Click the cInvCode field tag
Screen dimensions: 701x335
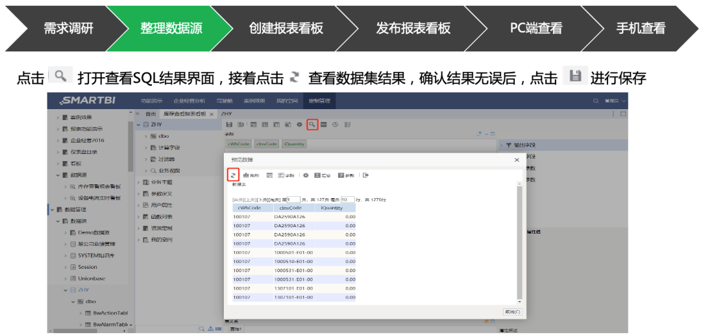[267, 143]
